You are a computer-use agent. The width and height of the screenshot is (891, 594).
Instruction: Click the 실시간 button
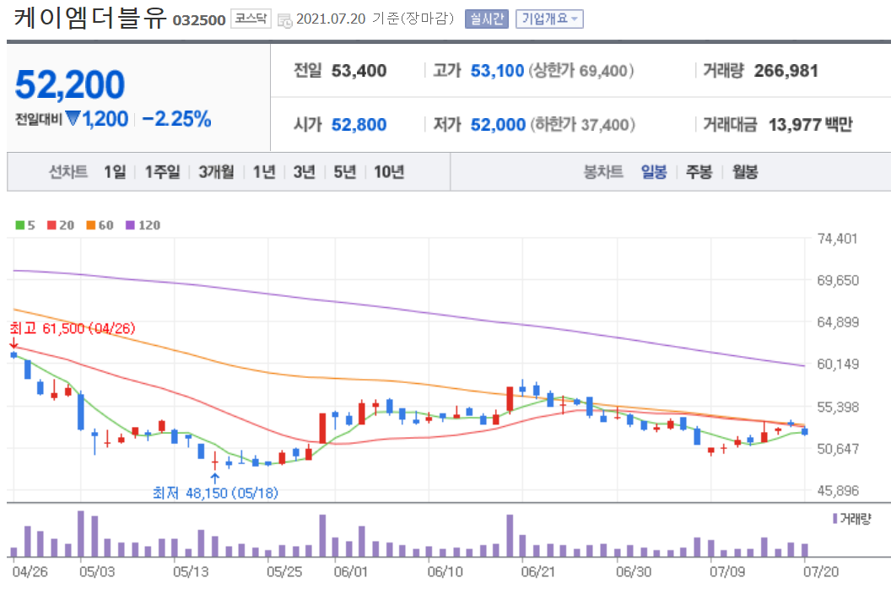coord(486,19)
